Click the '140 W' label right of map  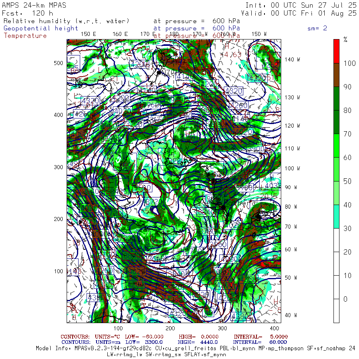(x=292, y=59)
